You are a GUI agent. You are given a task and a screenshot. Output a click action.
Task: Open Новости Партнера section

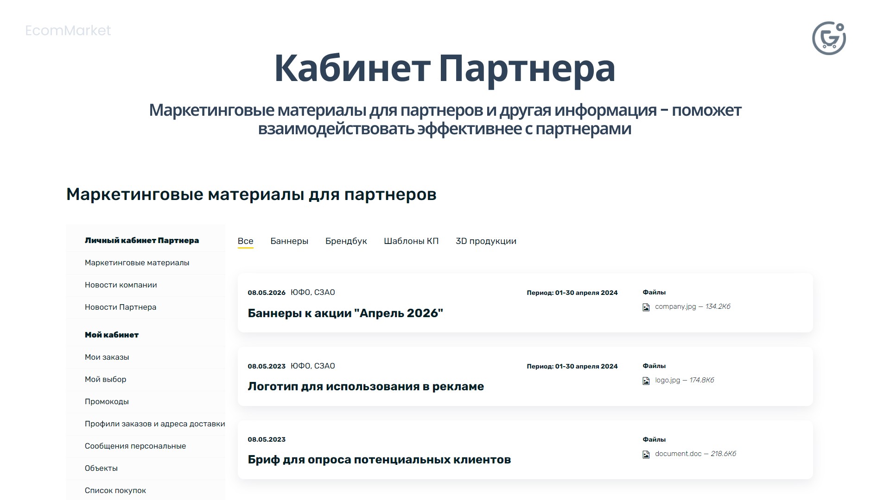tap(121, 307)
